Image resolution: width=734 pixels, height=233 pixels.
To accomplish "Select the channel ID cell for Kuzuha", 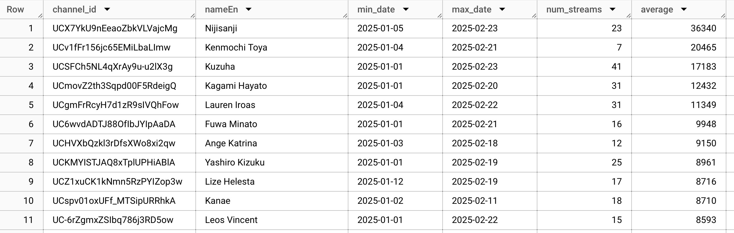I will click(119, 67).
